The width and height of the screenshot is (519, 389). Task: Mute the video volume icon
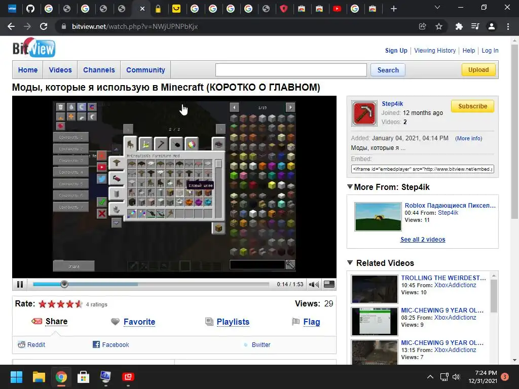coord(313,284)
